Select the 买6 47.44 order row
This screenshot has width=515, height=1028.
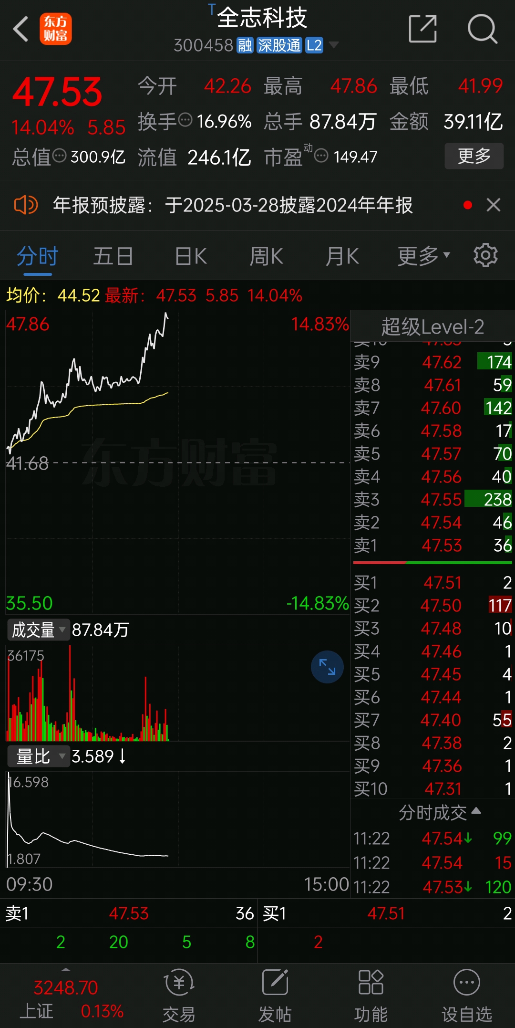(433, 697)
